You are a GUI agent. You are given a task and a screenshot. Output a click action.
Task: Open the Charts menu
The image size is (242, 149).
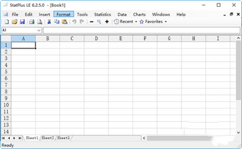click(x=139, y=14)
